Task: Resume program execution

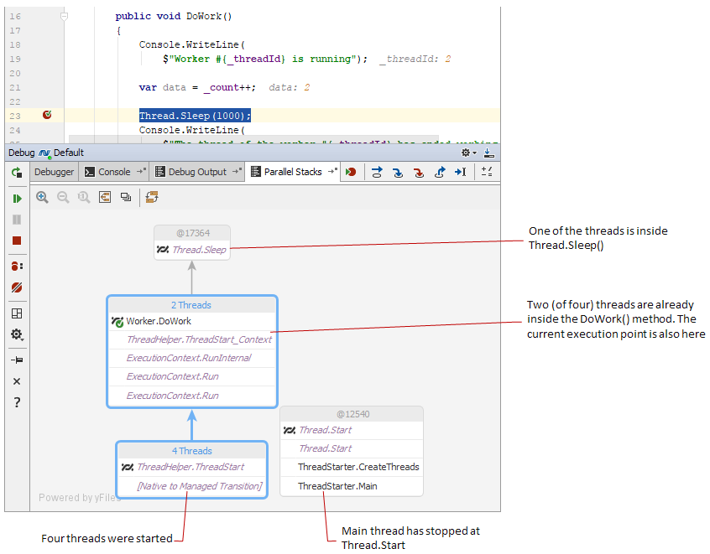Action: (x=17, y=199)
